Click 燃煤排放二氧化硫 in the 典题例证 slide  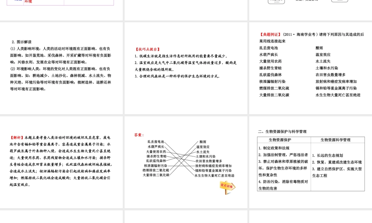274,88
